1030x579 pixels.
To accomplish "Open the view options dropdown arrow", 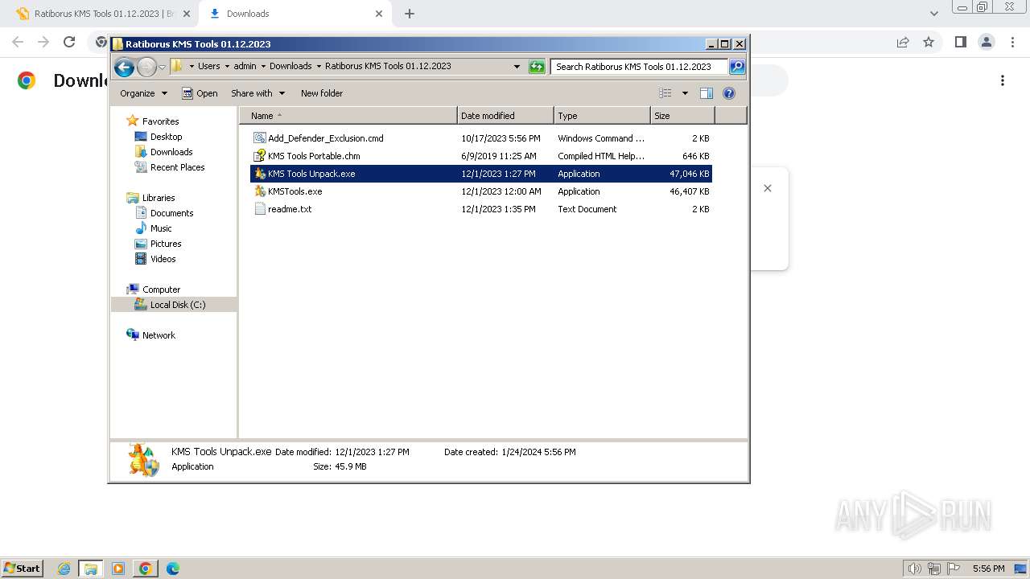I will pyautogui.click(x=685, y=93).
